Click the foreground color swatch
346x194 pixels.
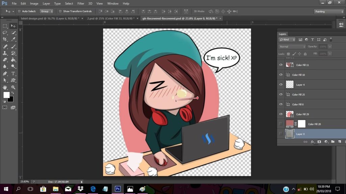point(6,95)
